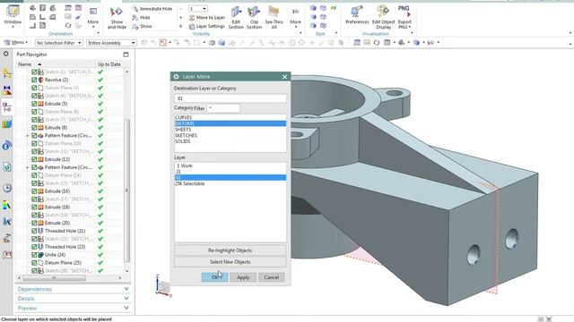Click More in Visibility group

point(295,17)
